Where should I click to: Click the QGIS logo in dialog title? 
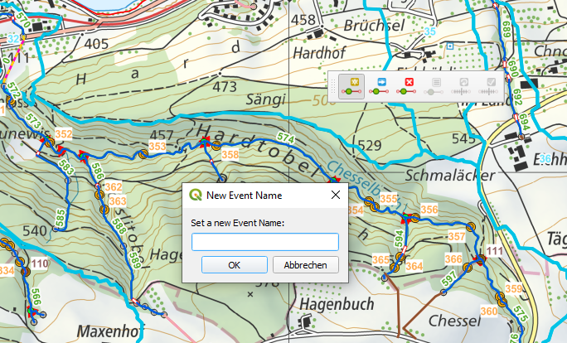(196, 196)
